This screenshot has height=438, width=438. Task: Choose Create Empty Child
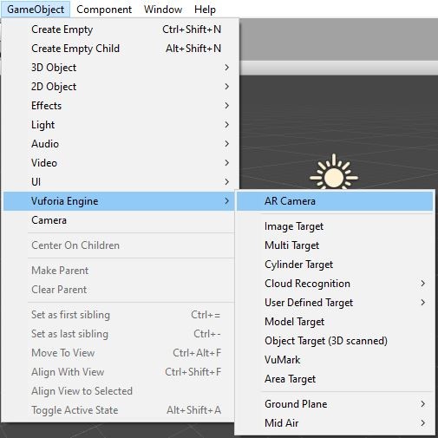(119, 49)
